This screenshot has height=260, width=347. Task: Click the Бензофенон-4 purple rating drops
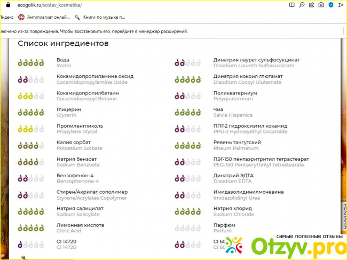click(x=30, y=179)
